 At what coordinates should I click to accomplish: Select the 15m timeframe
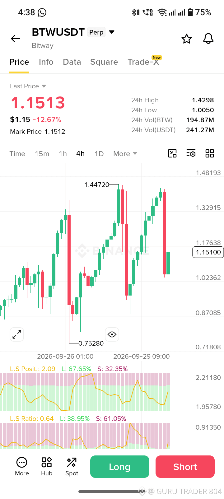(42, 154)
